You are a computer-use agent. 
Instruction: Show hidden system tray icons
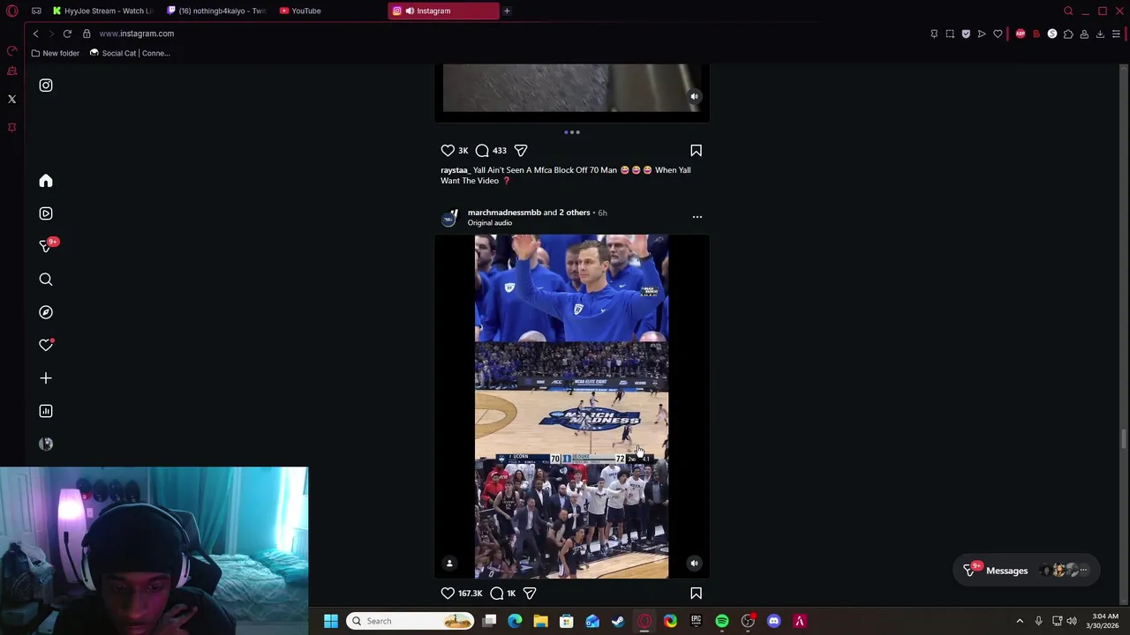click(1020, 621)
